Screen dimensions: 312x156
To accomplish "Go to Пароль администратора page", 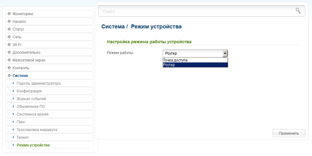I will (x=49, y=84).
